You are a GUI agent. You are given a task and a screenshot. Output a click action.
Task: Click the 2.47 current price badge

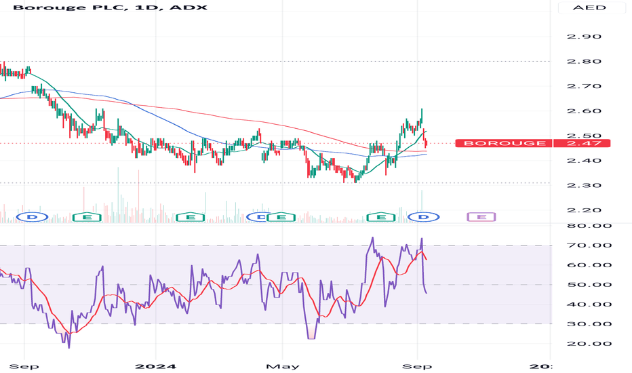point(582,143)
